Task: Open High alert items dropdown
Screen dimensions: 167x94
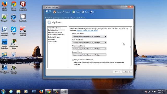Action: 89,43
